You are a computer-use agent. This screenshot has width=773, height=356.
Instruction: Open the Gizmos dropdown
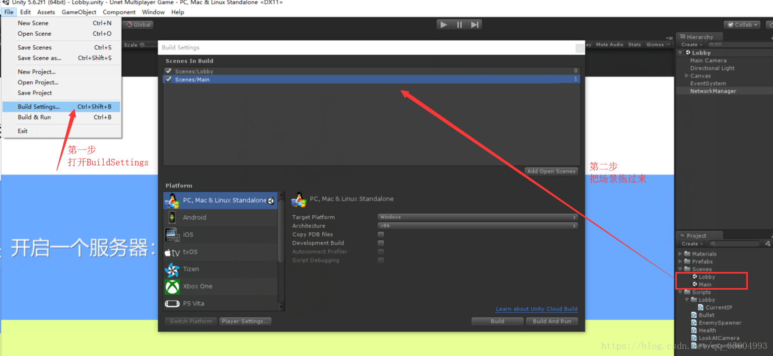coord(658,44)
